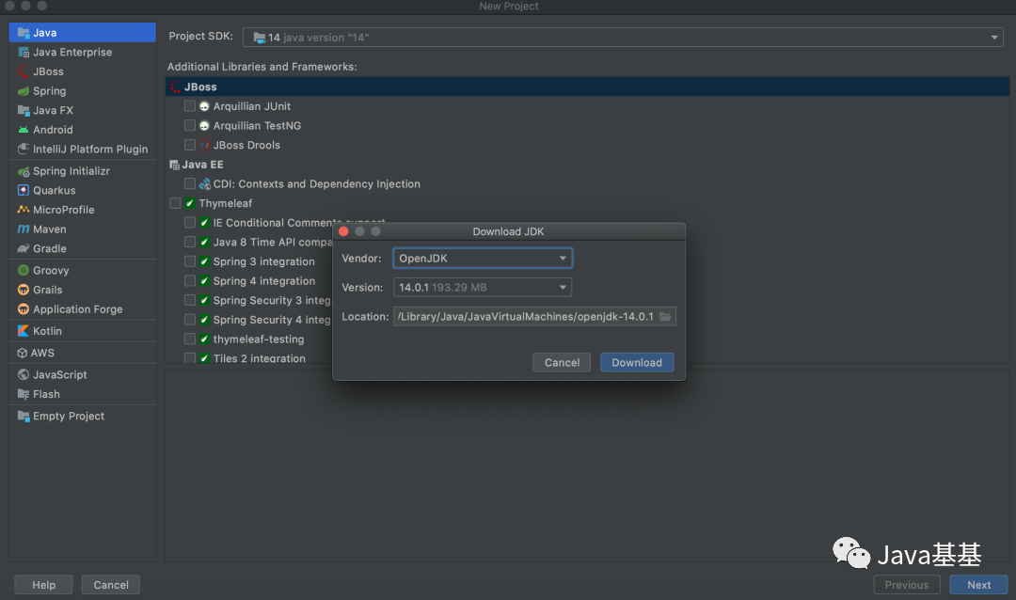Image resolution: width=1016 pixels, height=600 pixels.
Task: Select the Java folder icon in the sidebar
Action: click(x=24, y=32)
